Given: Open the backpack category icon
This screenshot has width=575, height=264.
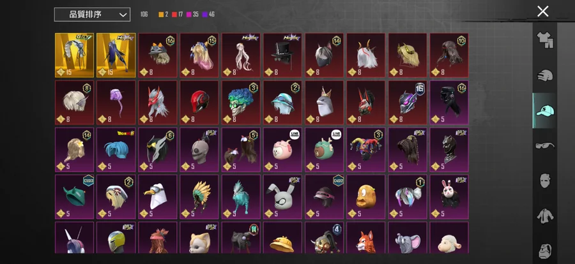Looking at the screenshot, I should point(544,251).
